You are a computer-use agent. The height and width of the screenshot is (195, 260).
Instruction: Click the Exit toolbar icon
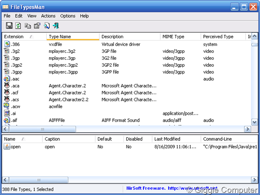[56, 26]
